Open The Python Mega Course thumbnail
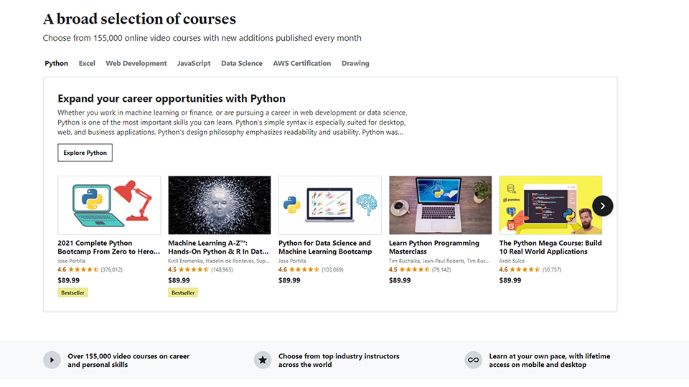 550,206
